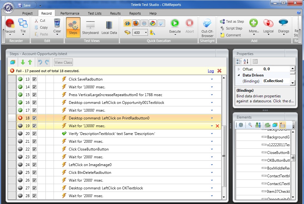The image size is (304, 204).
Task: Click the move step down green arrow
Action: (23, 62)
